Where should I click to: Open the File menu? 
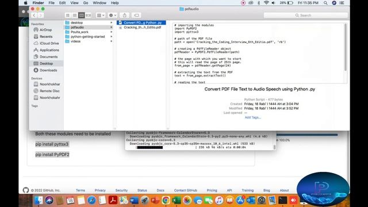point(51,3)
